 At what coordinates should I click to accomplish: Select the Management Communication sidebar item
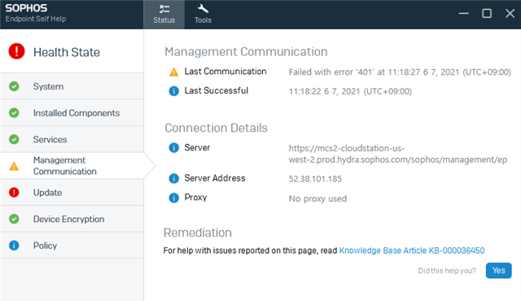72,166
